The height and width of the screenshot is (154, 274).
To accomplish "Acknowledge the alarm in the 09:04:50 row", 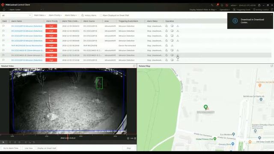I will coord(167,36).
